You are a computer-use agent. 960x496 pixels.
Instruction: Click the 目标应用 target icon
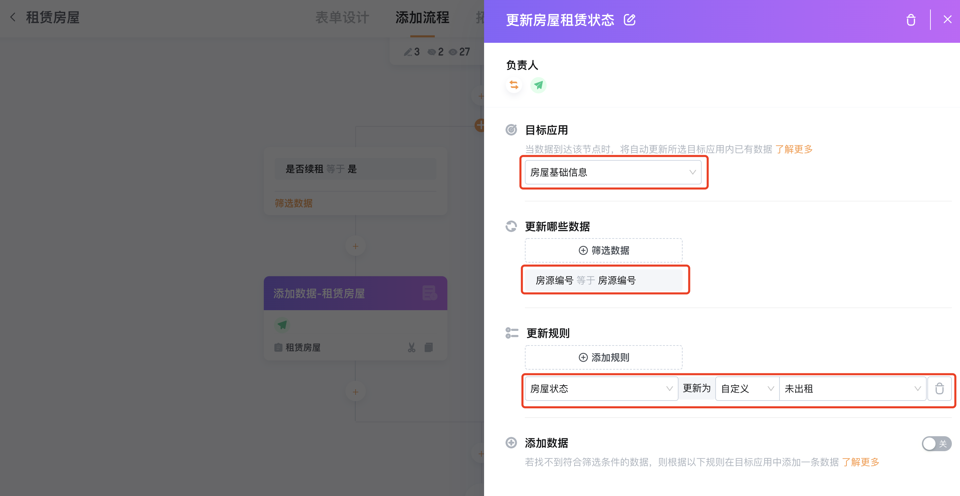click(x=511, y=129)
